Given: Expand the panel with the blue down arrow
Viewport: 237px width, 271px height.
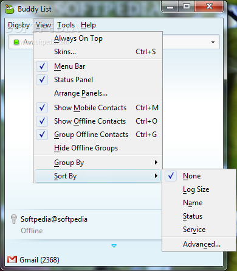Looking at the screenshot, I should [114, 246].
